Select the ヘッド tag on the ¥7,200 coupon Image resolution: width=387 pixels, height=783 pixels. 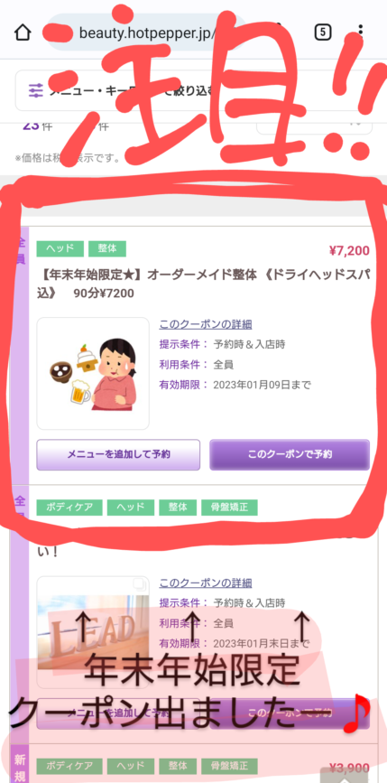point(60,248)
